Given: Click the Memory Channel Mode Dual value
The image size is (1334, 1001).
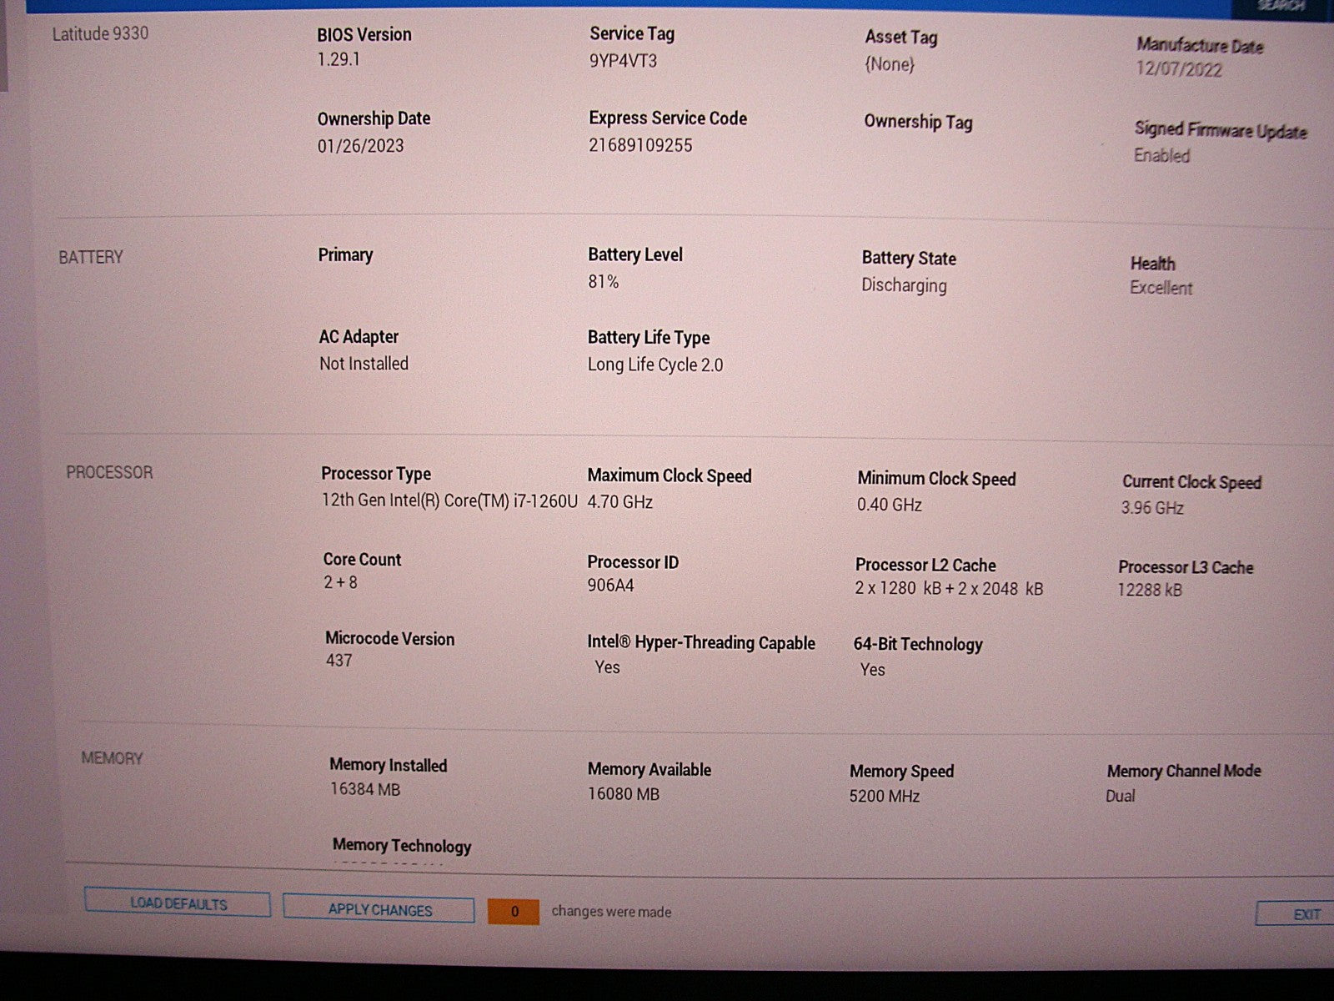Looking at the screenshot, I should (x=1120, y=796).
